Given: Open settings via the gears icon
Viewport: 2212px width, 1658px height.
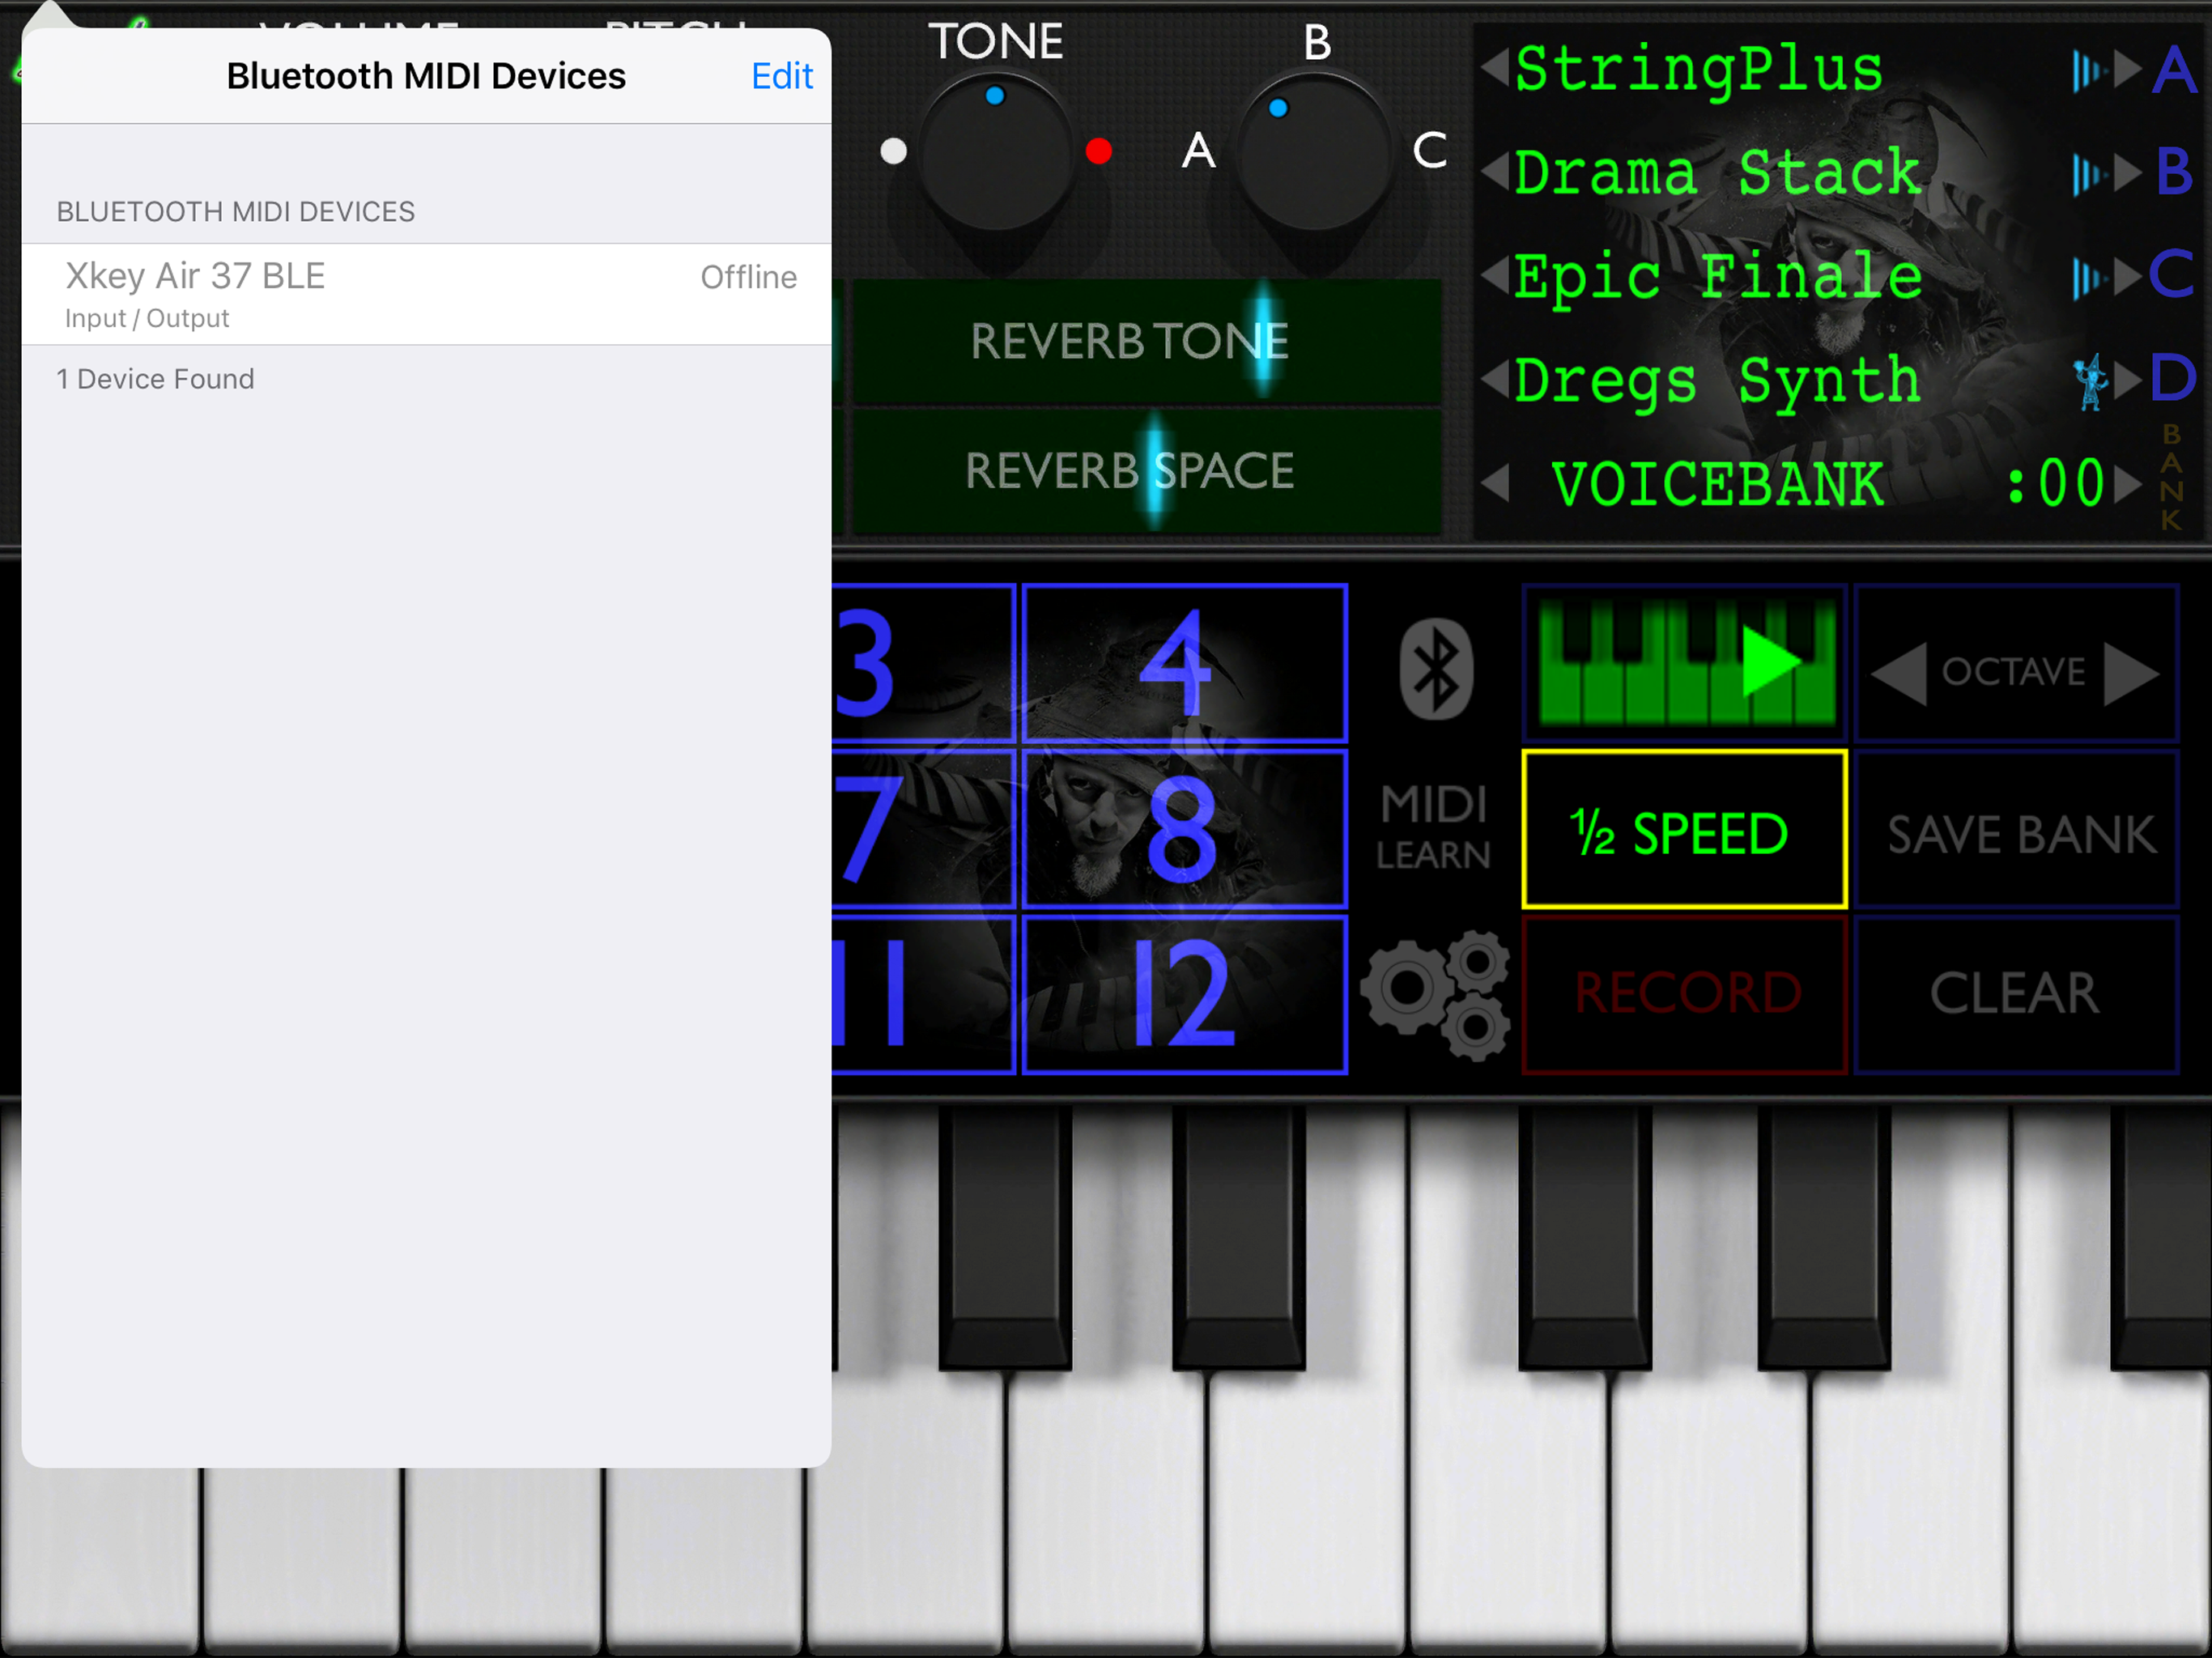Looking at the screenshot, I should coord(1436,994).
